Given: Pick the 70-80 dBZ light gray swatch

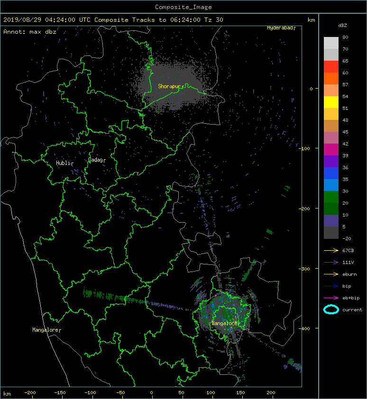Looking at the screenshot, I should click(x=331, y=43).
